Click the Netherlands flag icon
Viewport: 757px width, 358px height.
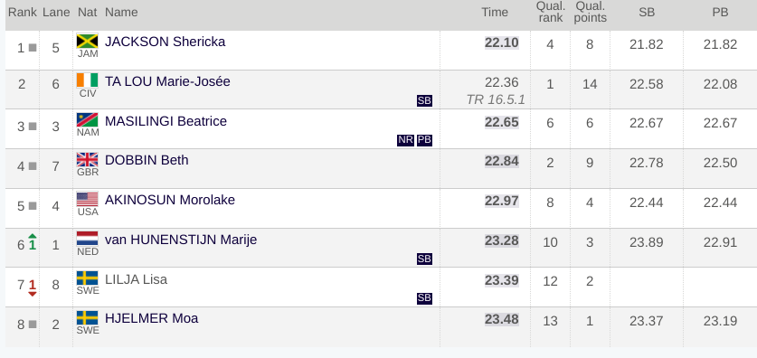(88, 239)
